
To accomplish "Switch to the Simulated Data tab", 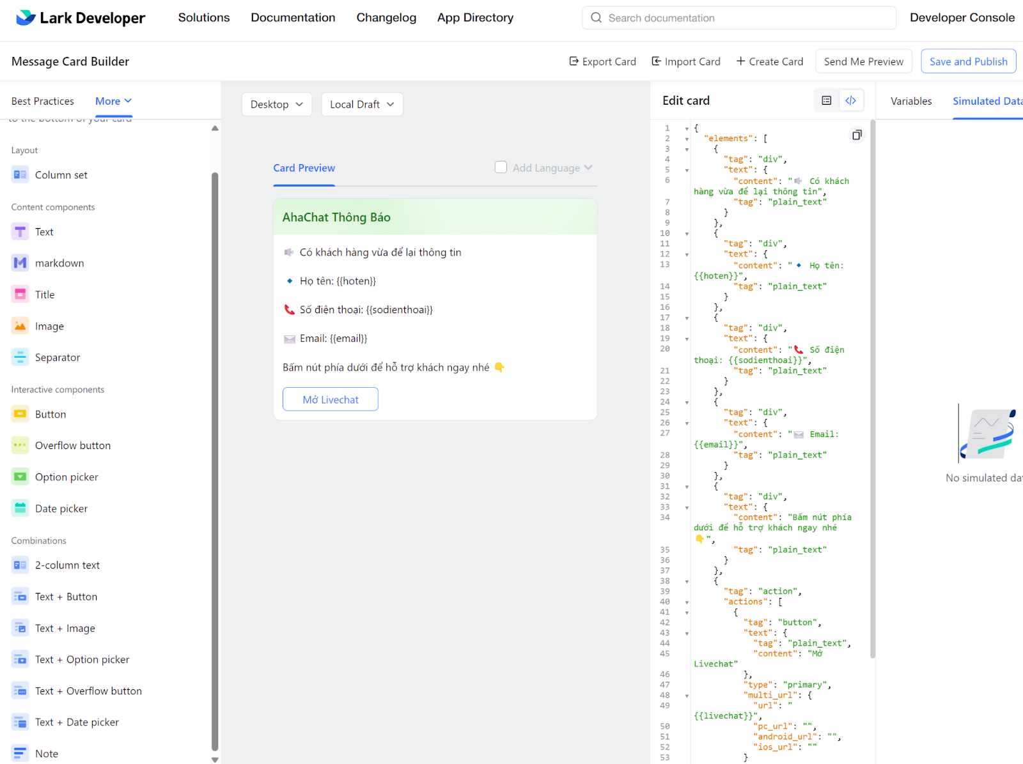I will pyautogui.click(x=988, y=101).
